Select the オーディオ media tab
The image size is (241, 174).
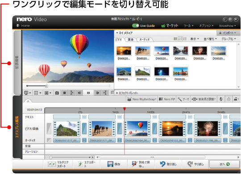point(145,40)
